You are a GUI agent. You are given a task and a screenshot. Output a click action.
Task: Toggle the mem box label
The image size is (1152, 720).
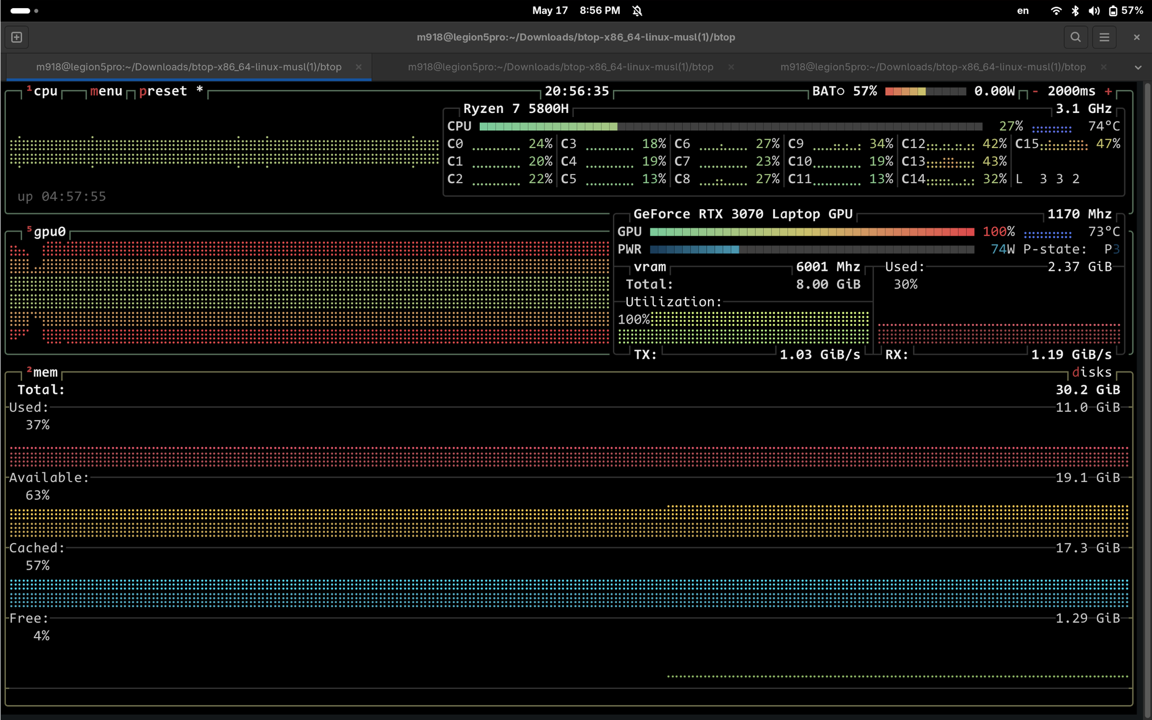pyautogui.click(x=42, y=372)
